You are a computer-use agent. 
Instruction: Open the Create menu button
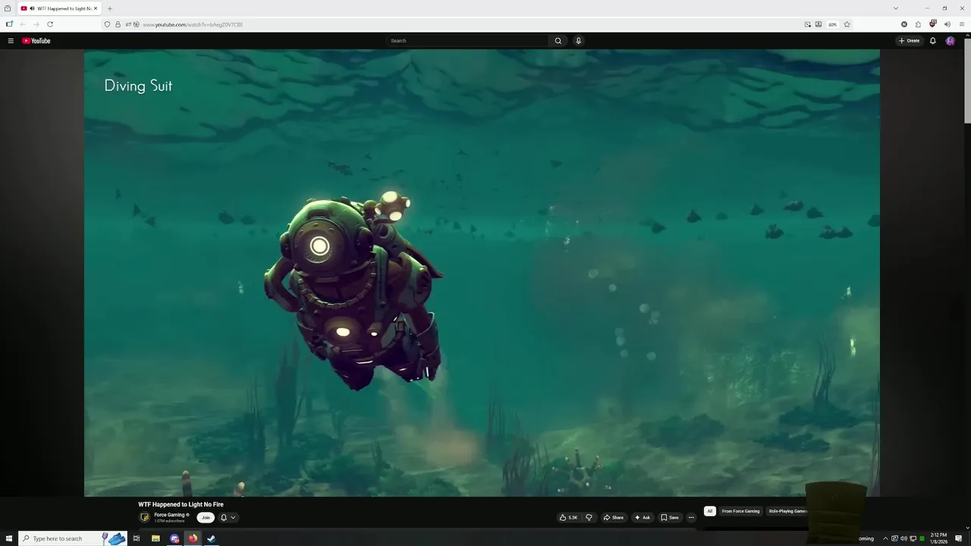click(909, 41)
